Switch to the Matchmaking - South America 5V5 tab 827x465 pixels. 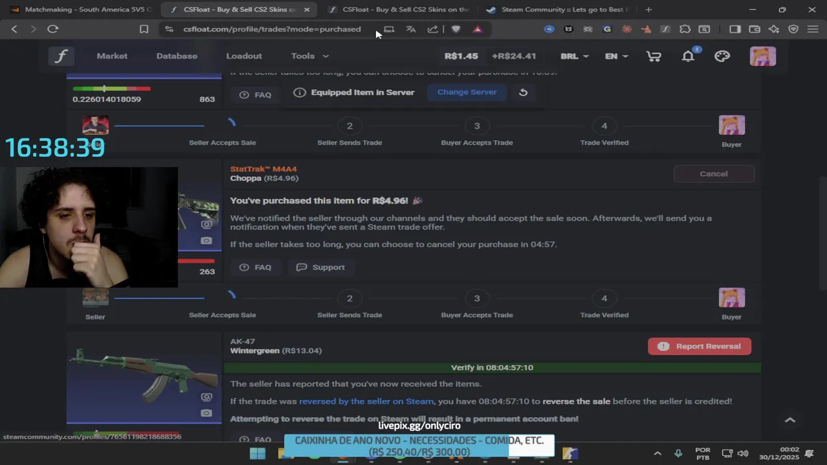pyautogui.click(x=81, y=10)
